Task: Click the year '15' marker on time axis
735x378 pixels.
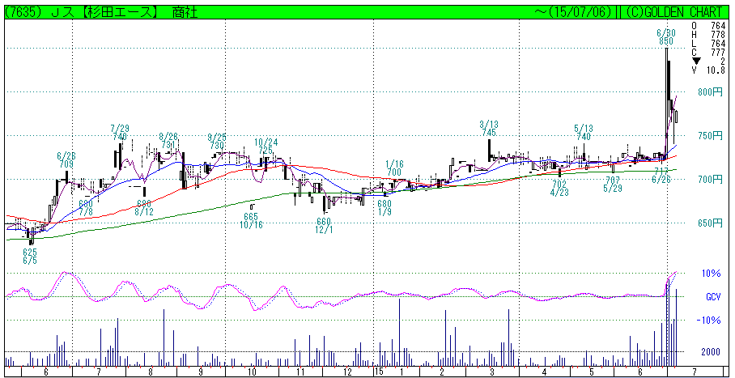Action: tap(379, 373)
